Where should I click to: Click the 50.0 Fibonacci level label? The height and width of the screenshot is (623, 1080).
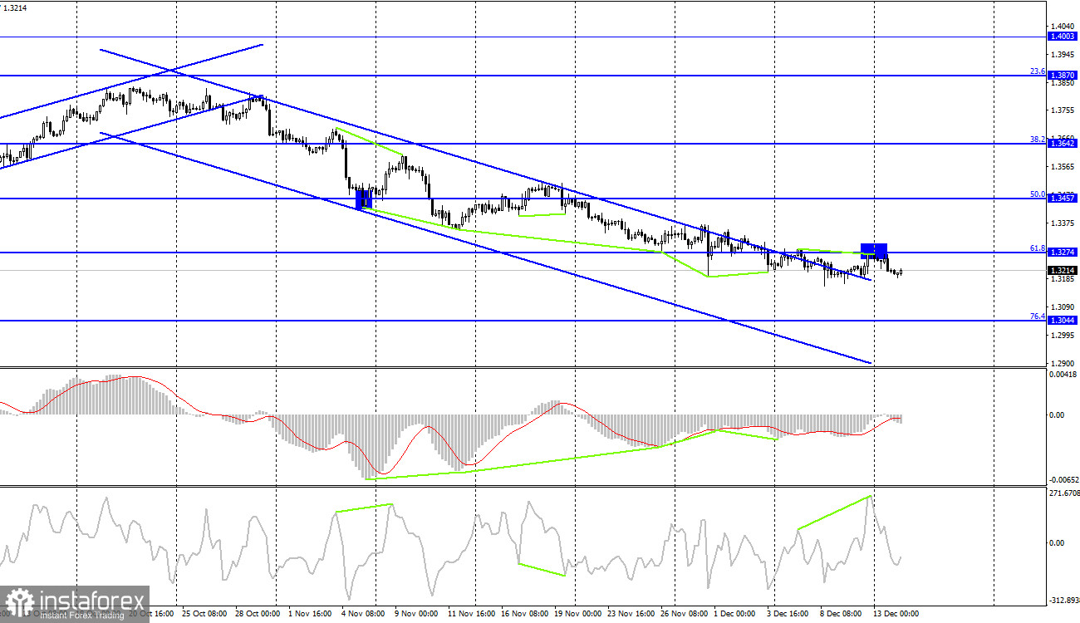pos(1037,194)
